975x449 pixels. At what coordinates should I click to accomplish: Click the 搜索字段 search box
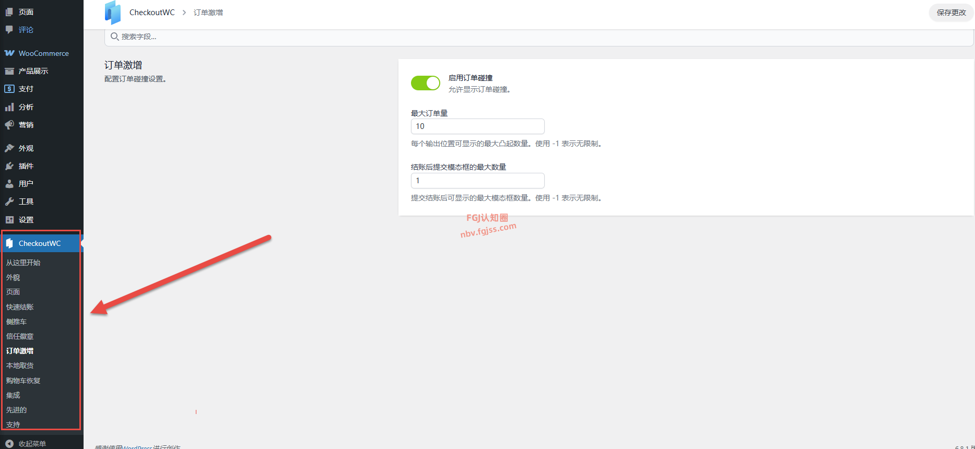pos(539,37)
